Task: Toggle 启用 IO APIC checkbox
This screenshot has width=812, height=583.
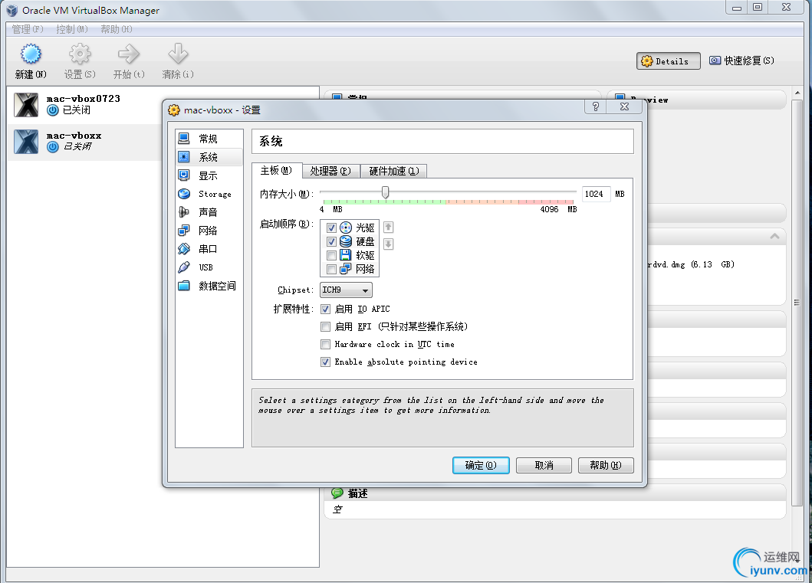Action: point(325,309)
